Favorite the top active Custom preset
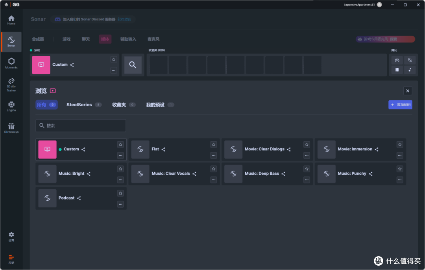The image size is (425, 270). pos(114,59)
